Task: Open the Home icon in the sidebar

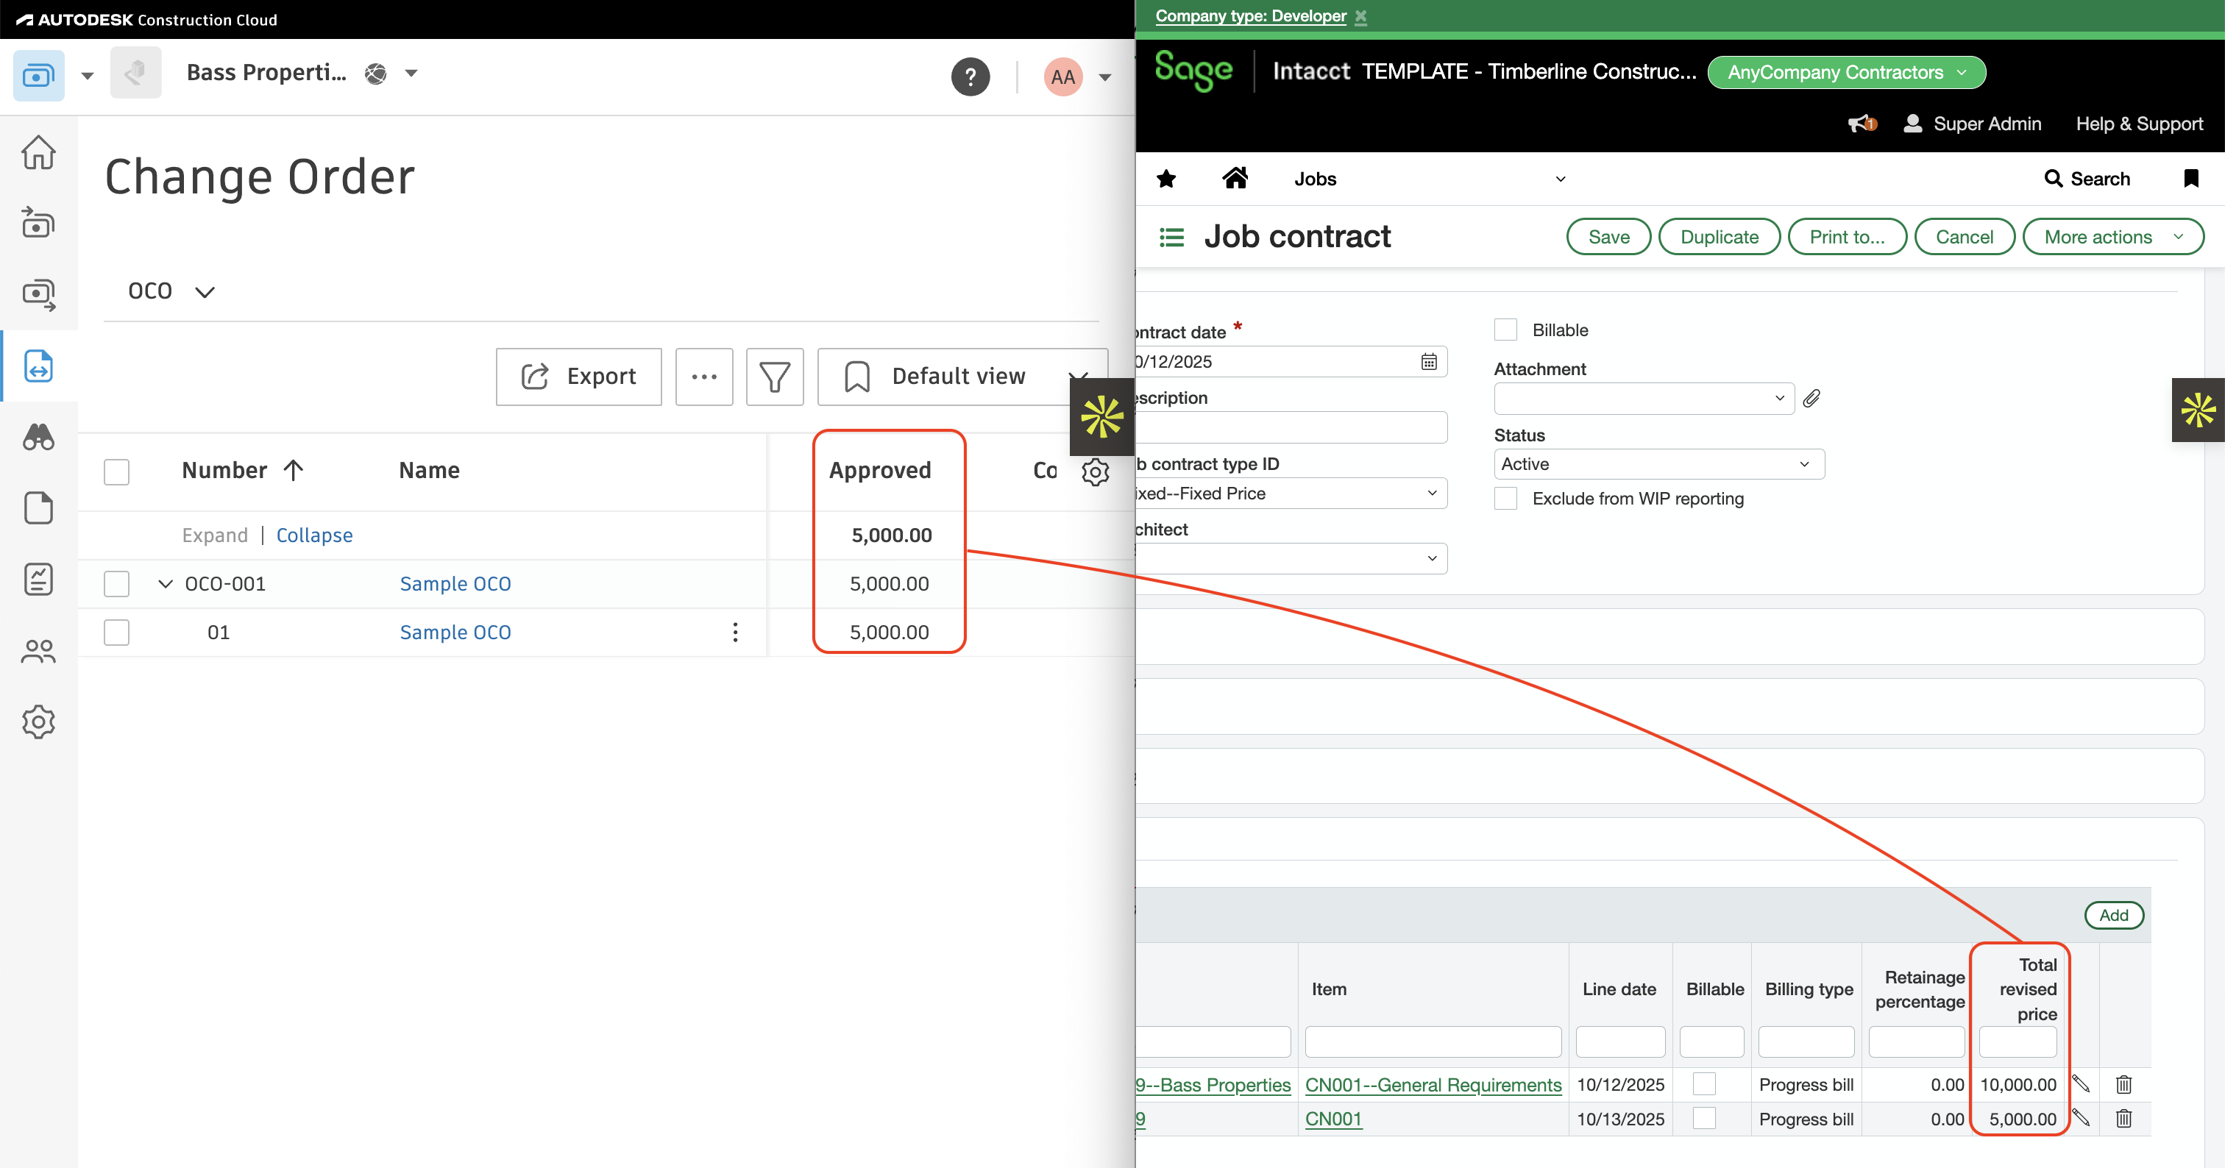Action: click(x=38, y=152)
